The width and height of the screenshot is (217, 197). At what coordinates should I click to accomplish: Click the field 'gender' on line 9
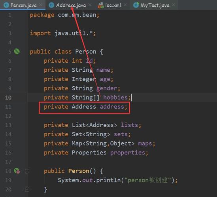[107, 89]
